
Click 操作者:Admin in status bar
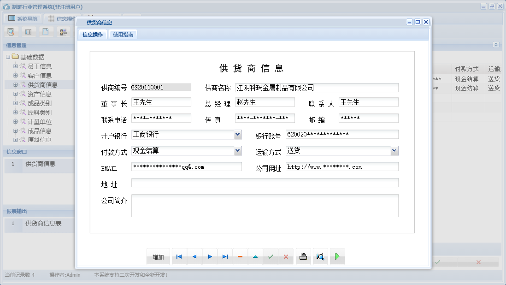click(x=65, y=275)
